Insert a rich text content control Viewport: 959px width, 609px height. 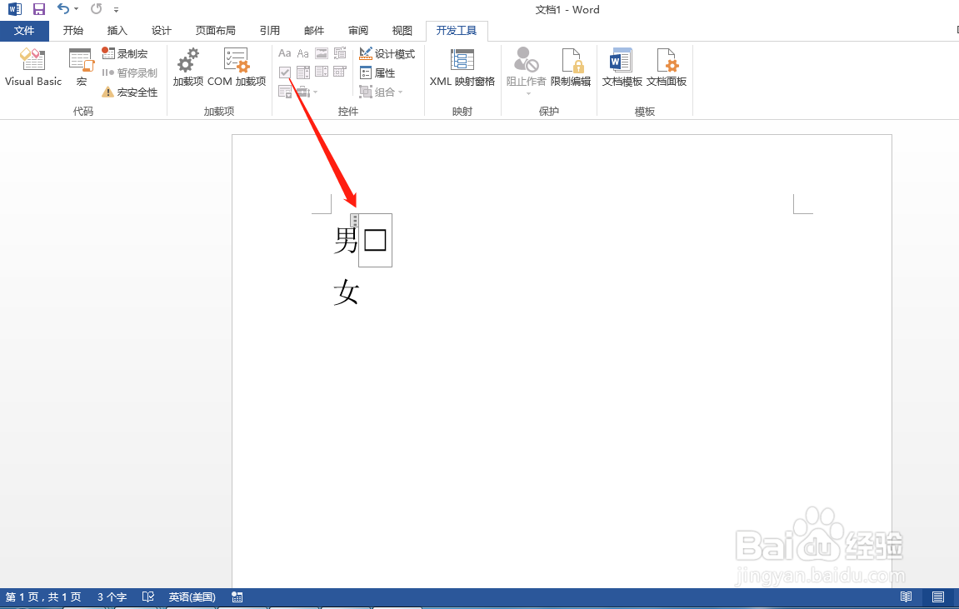[x=284, y=53]
